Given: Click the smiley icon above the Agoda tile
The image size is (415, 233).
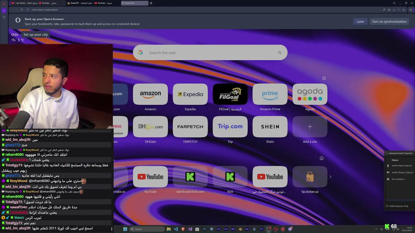Looking at the screenshot, I should coord(324,78).
